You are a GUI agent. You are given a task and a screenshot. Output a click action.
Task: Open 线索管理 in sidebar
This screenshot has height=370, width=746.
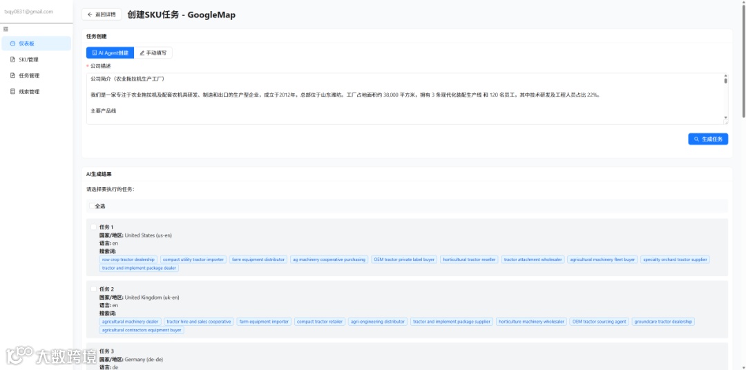pyautogui.click(x=36, y=92)
